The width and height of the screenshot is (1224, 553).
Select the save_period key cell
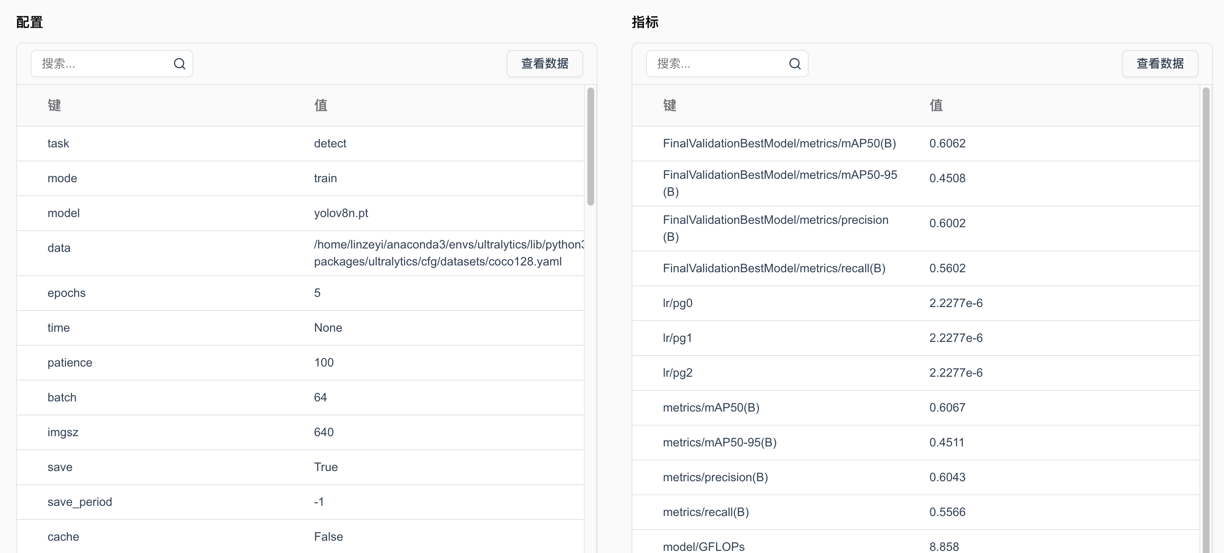point(79,502)
